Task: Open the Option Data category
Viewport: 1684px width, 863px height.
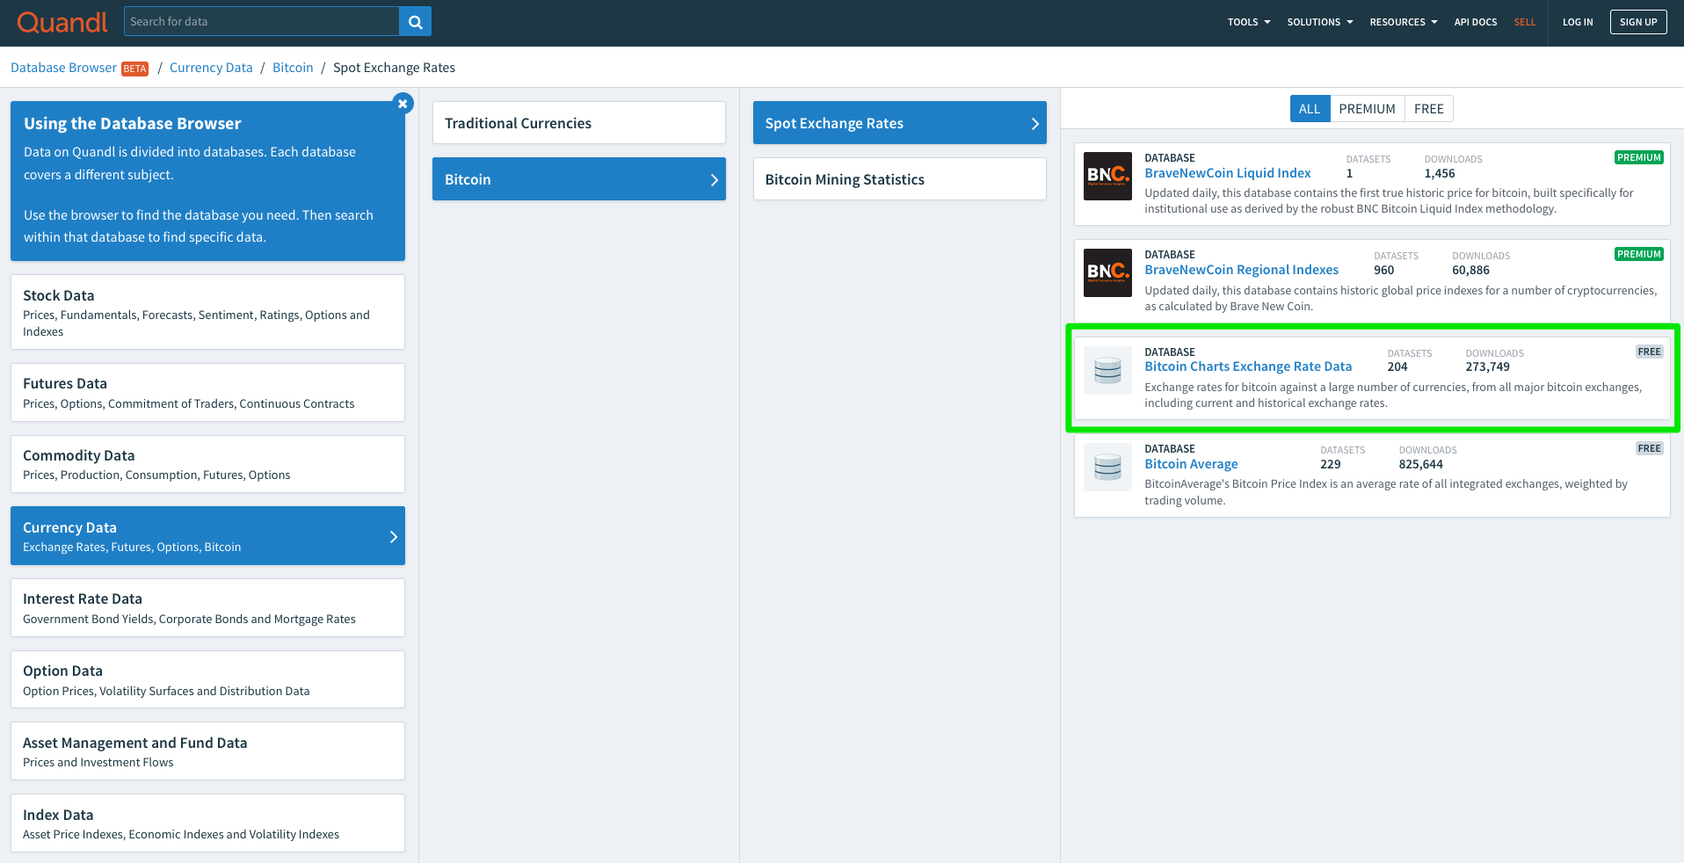Action: tap(207, 679)
